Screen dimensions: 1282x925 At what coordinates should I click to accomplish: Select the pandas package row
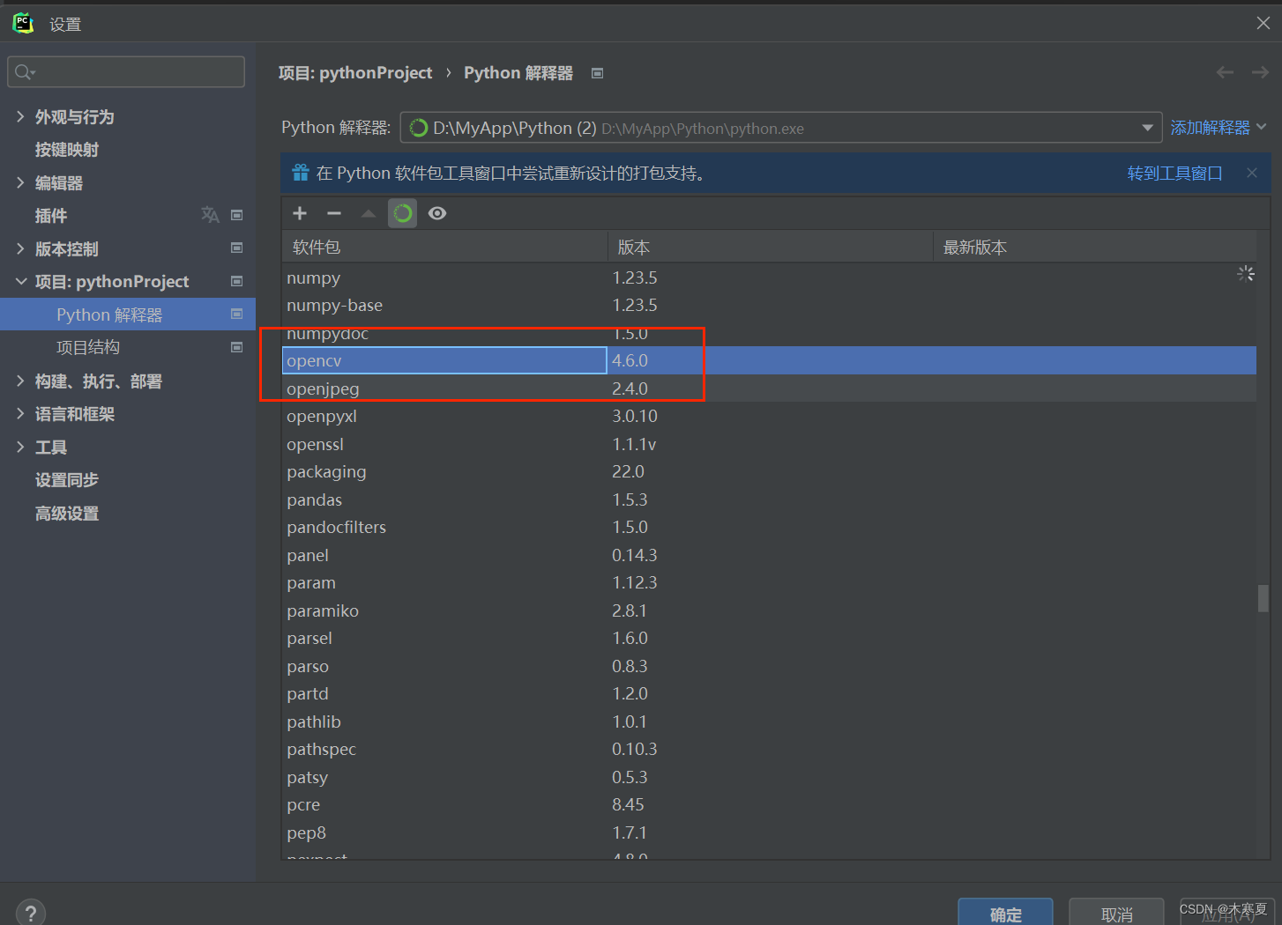[769, 499]
